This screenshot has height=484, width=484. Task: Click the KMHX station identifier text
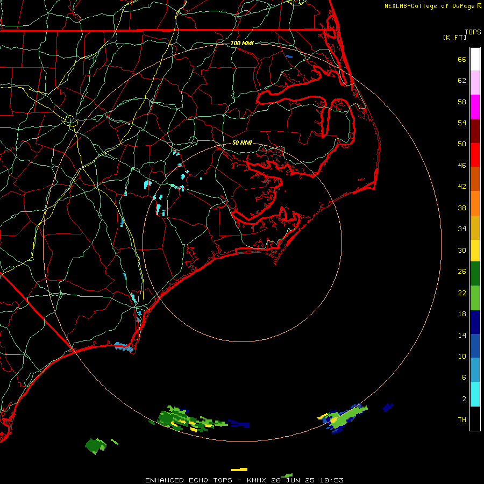click(257, 480)
